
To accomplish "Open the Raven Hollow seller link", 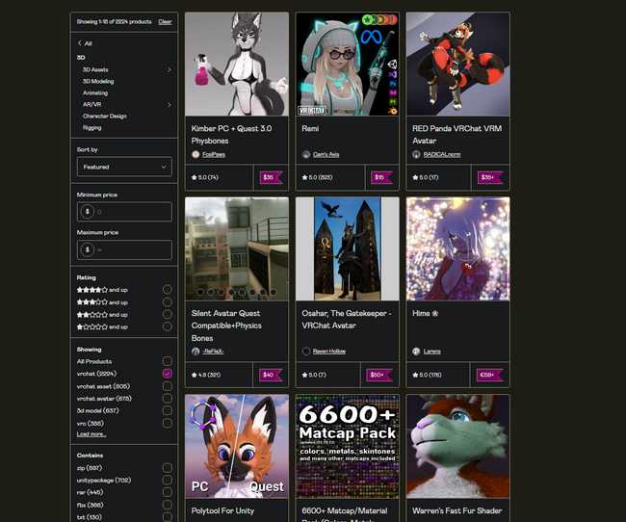I will (329, 352).
